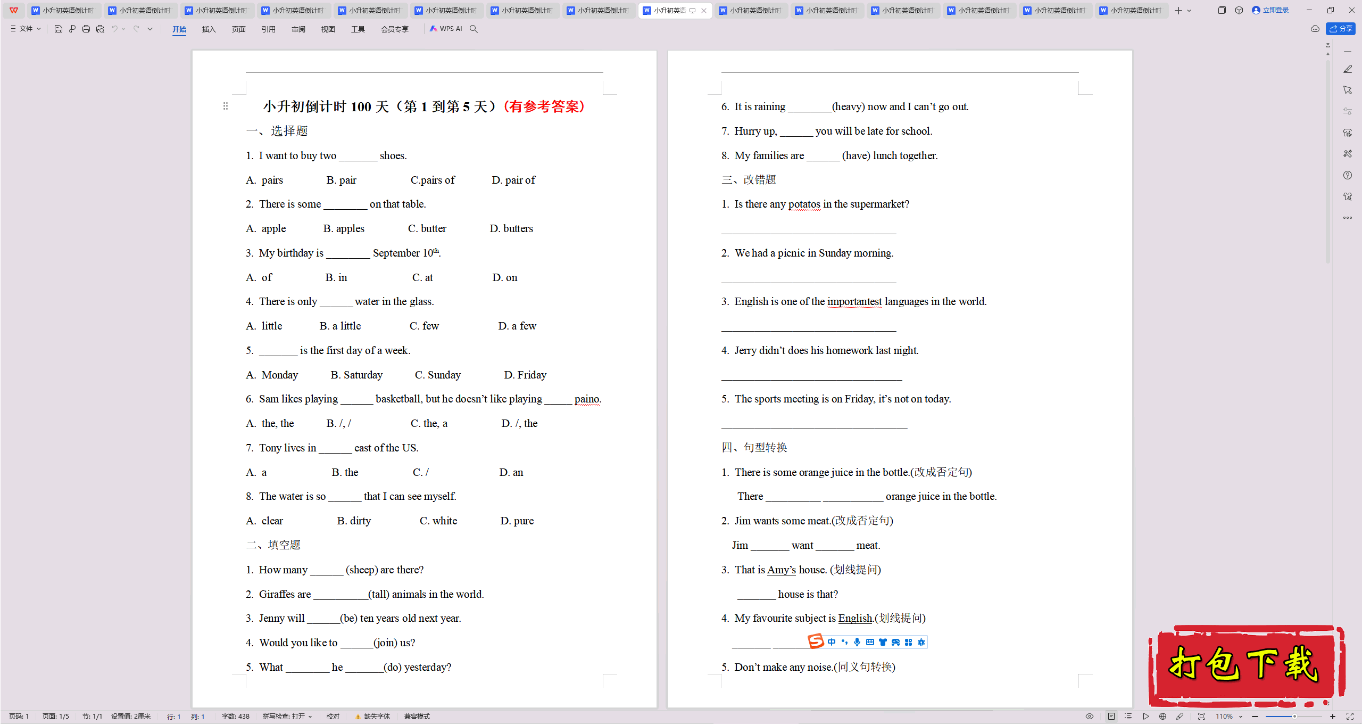Click the zoom slider track at bottom right
The height and width of the screenshot is (724, 1362).
[x=1294, y=717]
